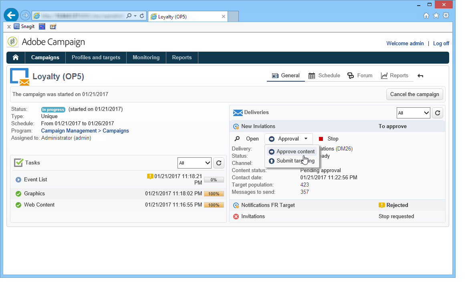Click the In progress status badge

click(53, 109)
